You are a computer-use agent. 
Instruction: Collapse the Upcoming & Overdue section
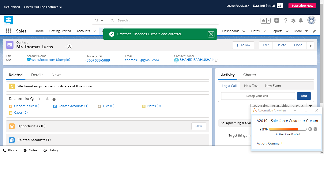[x=222, y=123]
